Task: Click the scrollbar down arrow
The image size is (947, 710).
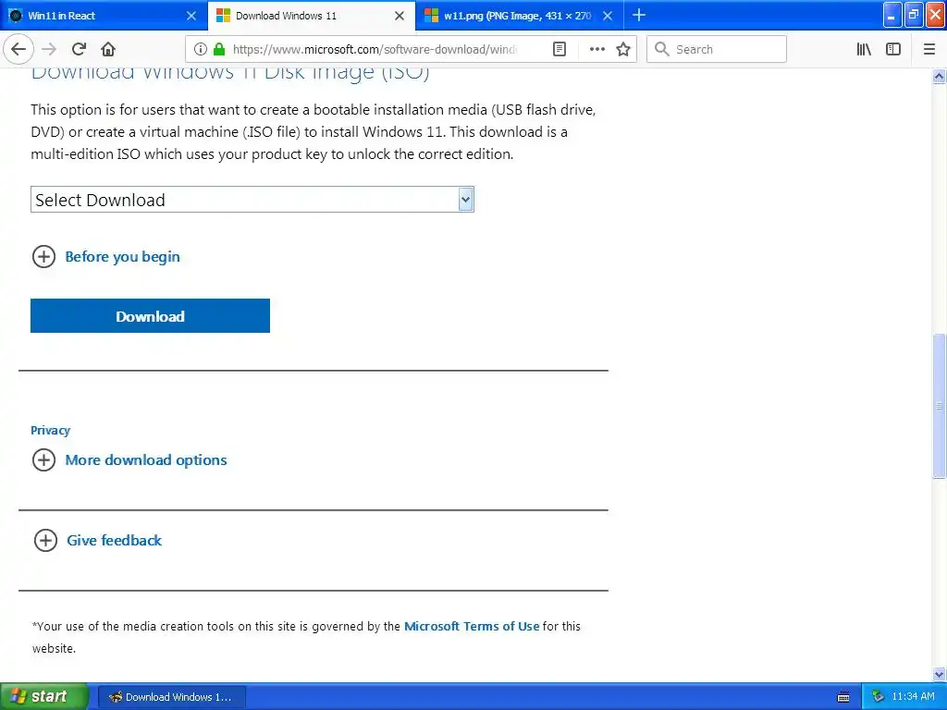Action: pyautogui.click(x=940, y=674)
